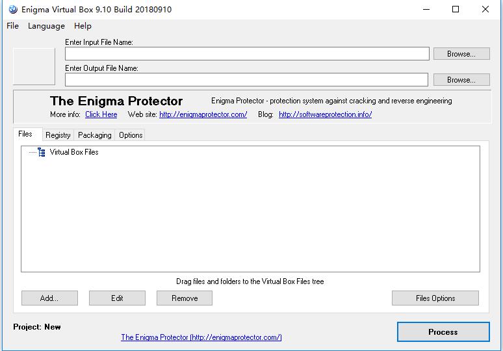Click the Edit button
503x351 pixels.
coord(117,298)
